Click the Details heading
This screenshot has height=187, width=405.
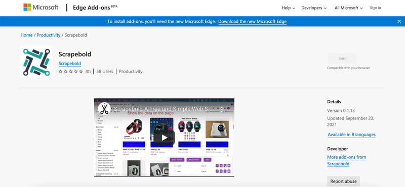click(x=334, y=102)
